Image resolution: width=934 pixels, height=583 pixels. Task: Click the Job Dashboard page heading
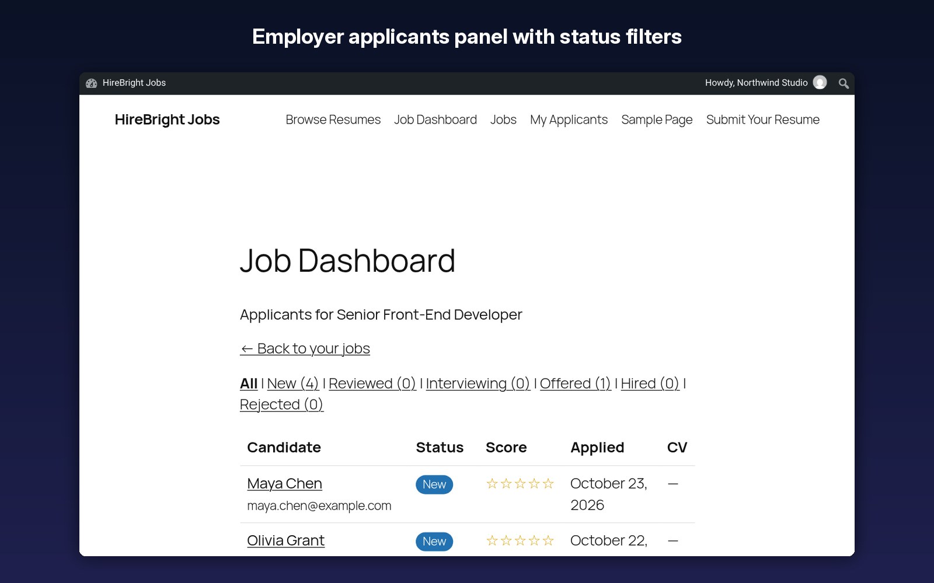coord(347,261)
